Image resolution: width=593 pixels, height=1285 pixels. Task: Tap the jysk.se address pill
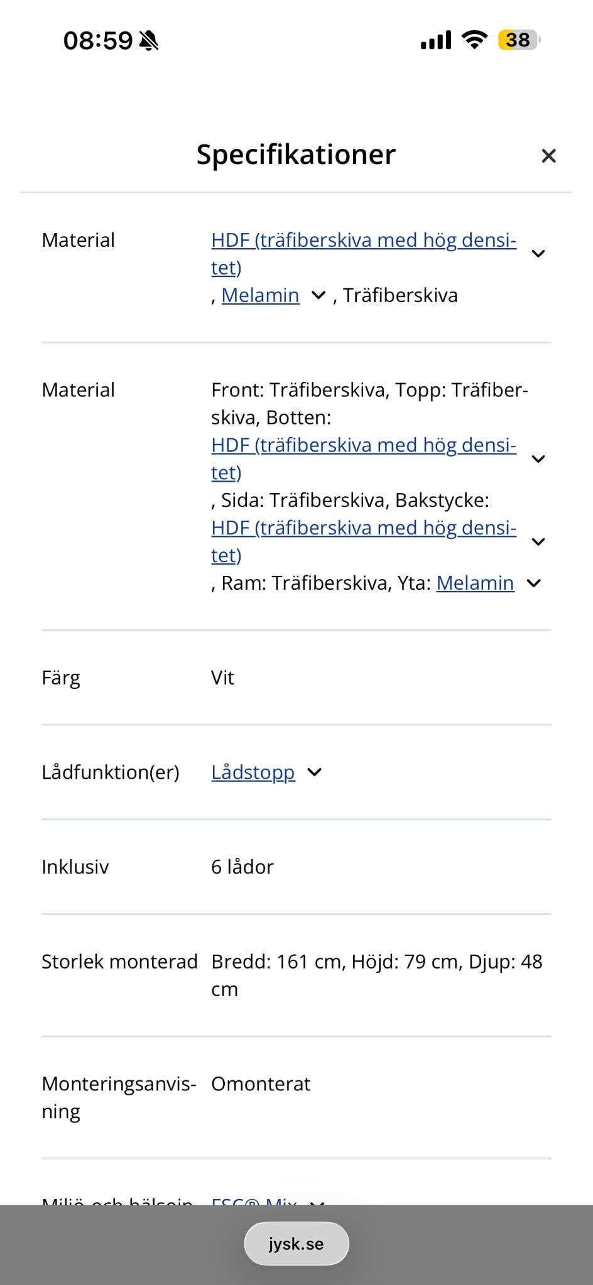click(x=296, y=1244)
